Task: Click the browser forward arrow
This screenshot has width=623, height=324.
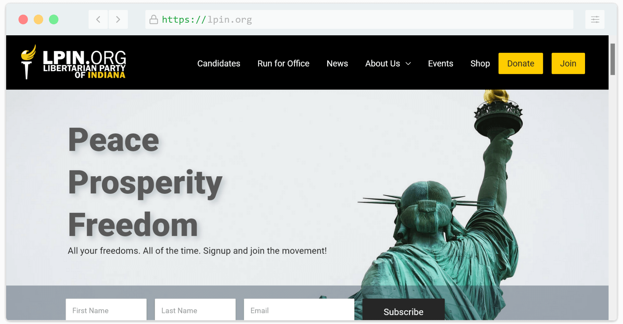Action: tap(118, 19)
